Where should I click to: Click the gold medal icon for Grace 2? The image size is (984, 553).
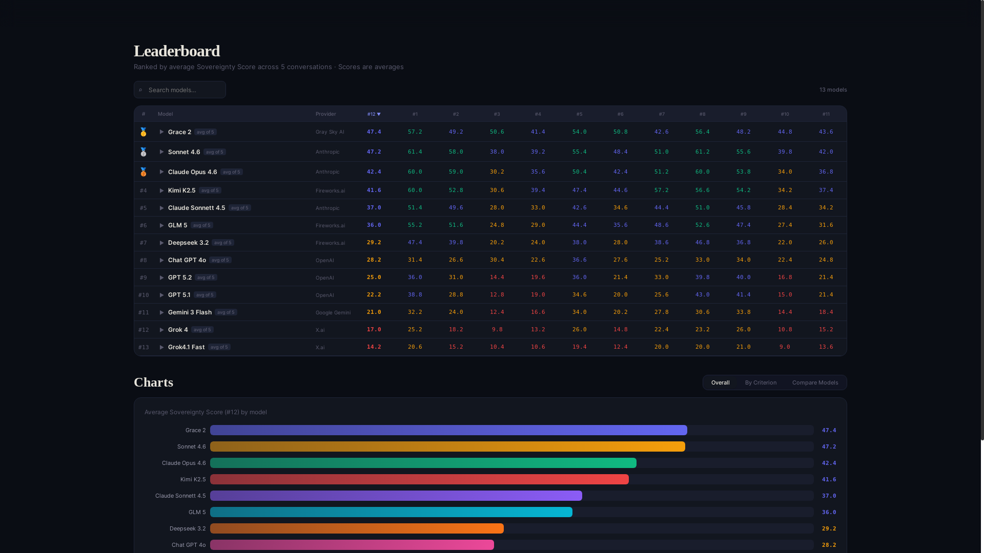(143, 132)
